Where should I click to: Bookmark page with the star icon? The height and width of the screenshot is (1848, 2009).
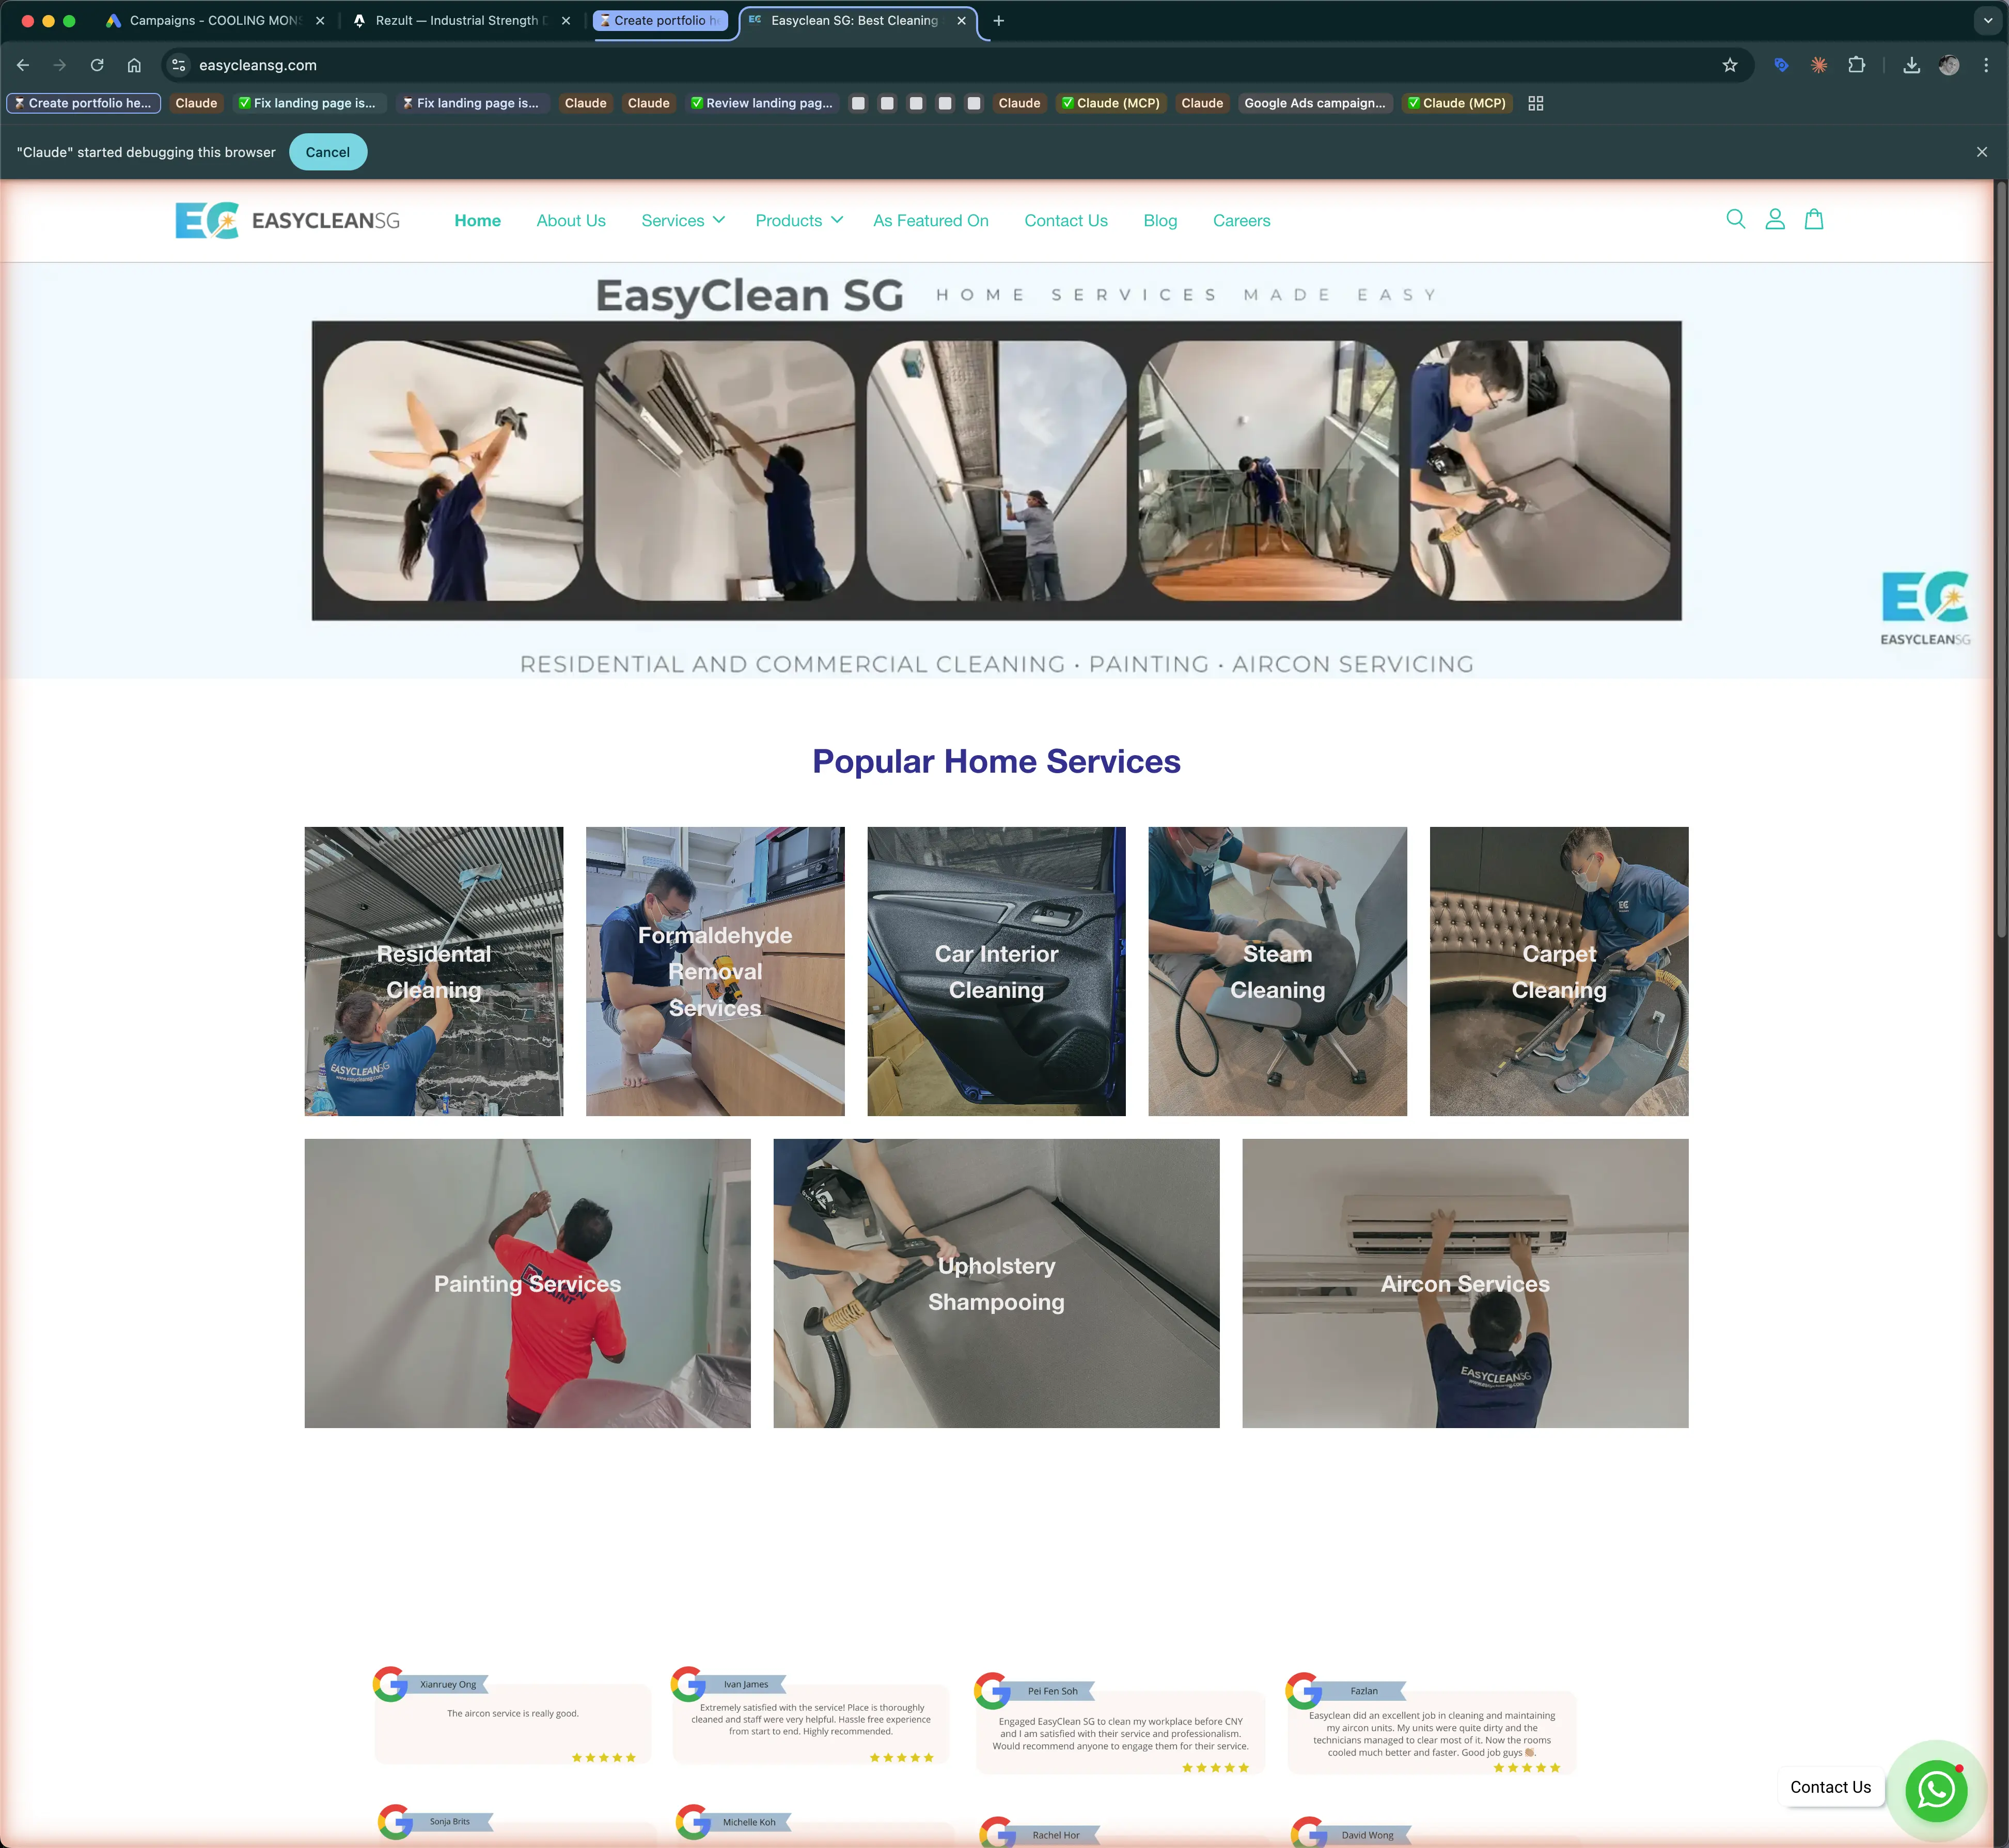point(1730,65)
